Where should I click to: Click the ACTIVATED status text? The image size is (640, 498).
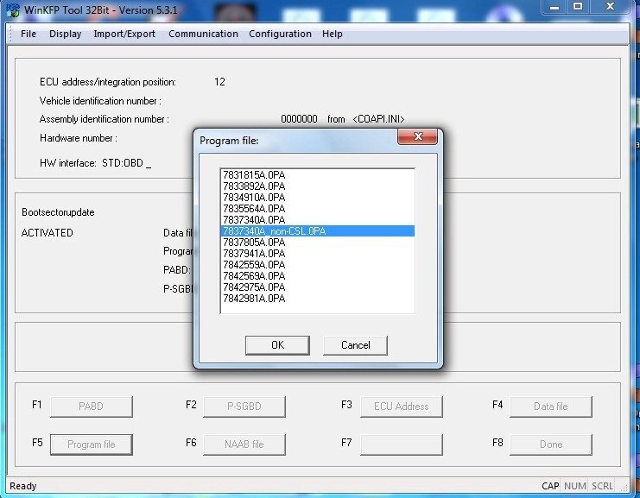[47, 233]
